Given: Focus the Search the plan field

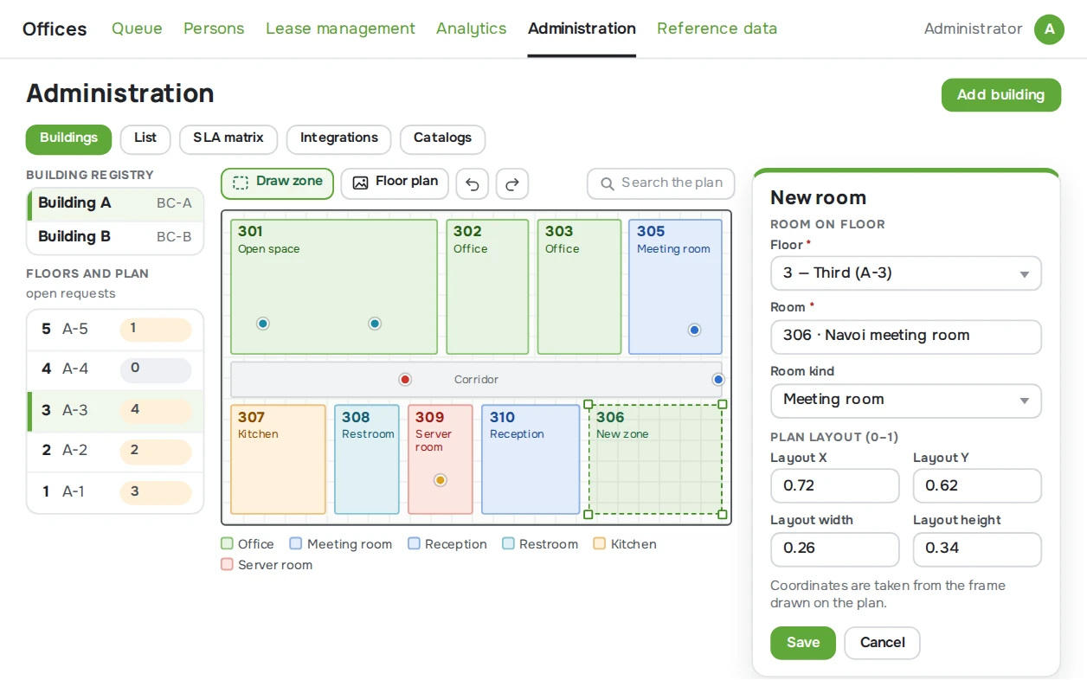Looking at the screenshot, I should click(661, 183).
